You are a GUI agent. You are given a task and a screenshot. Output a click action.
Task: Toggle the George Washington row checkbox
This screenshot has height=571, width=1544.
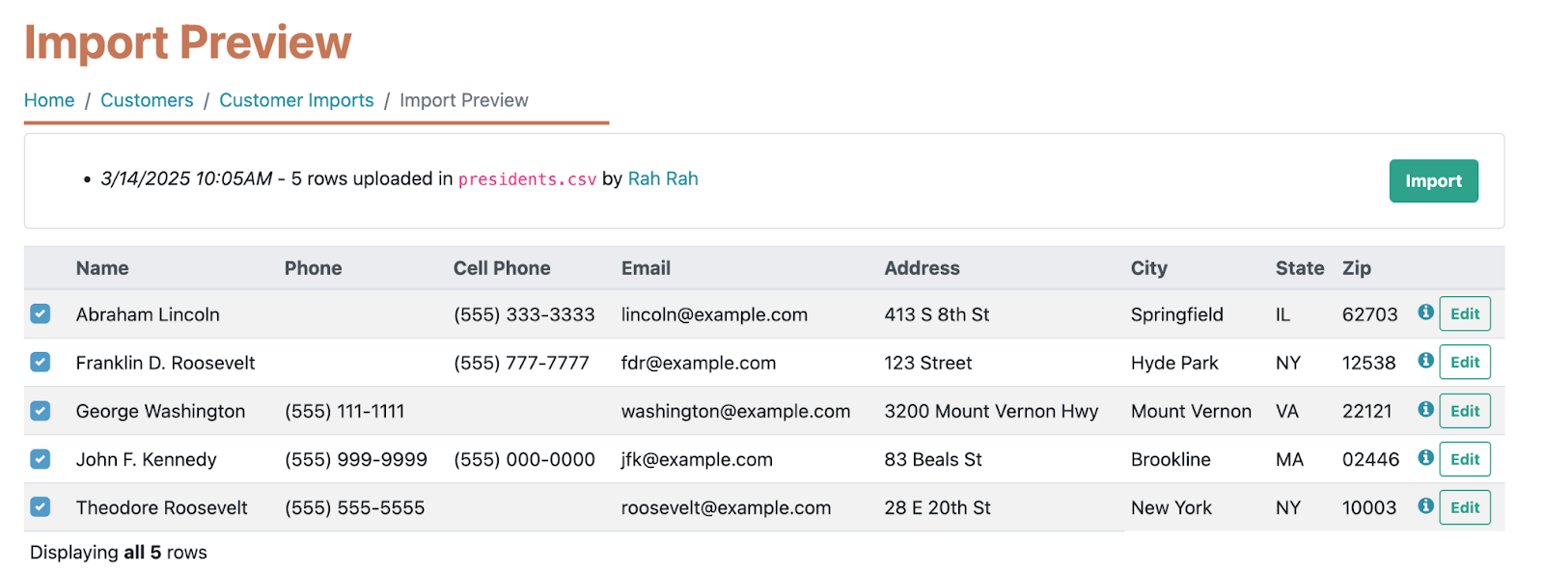coord(41,410)
